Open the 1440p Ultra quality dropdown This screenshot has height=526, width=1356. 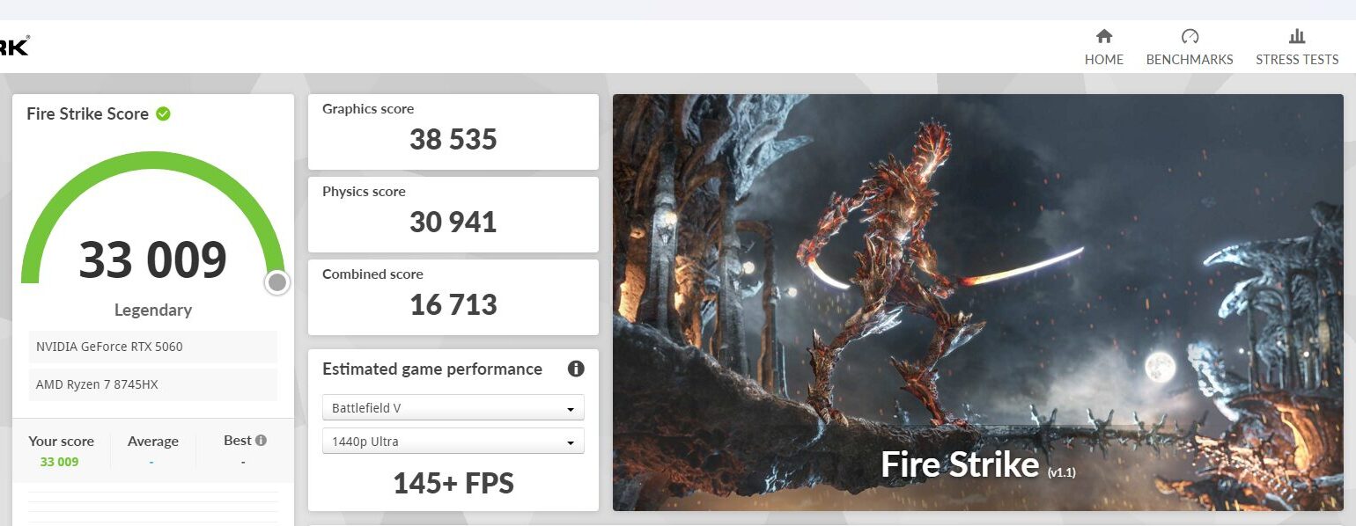click(x=453, y=440)
